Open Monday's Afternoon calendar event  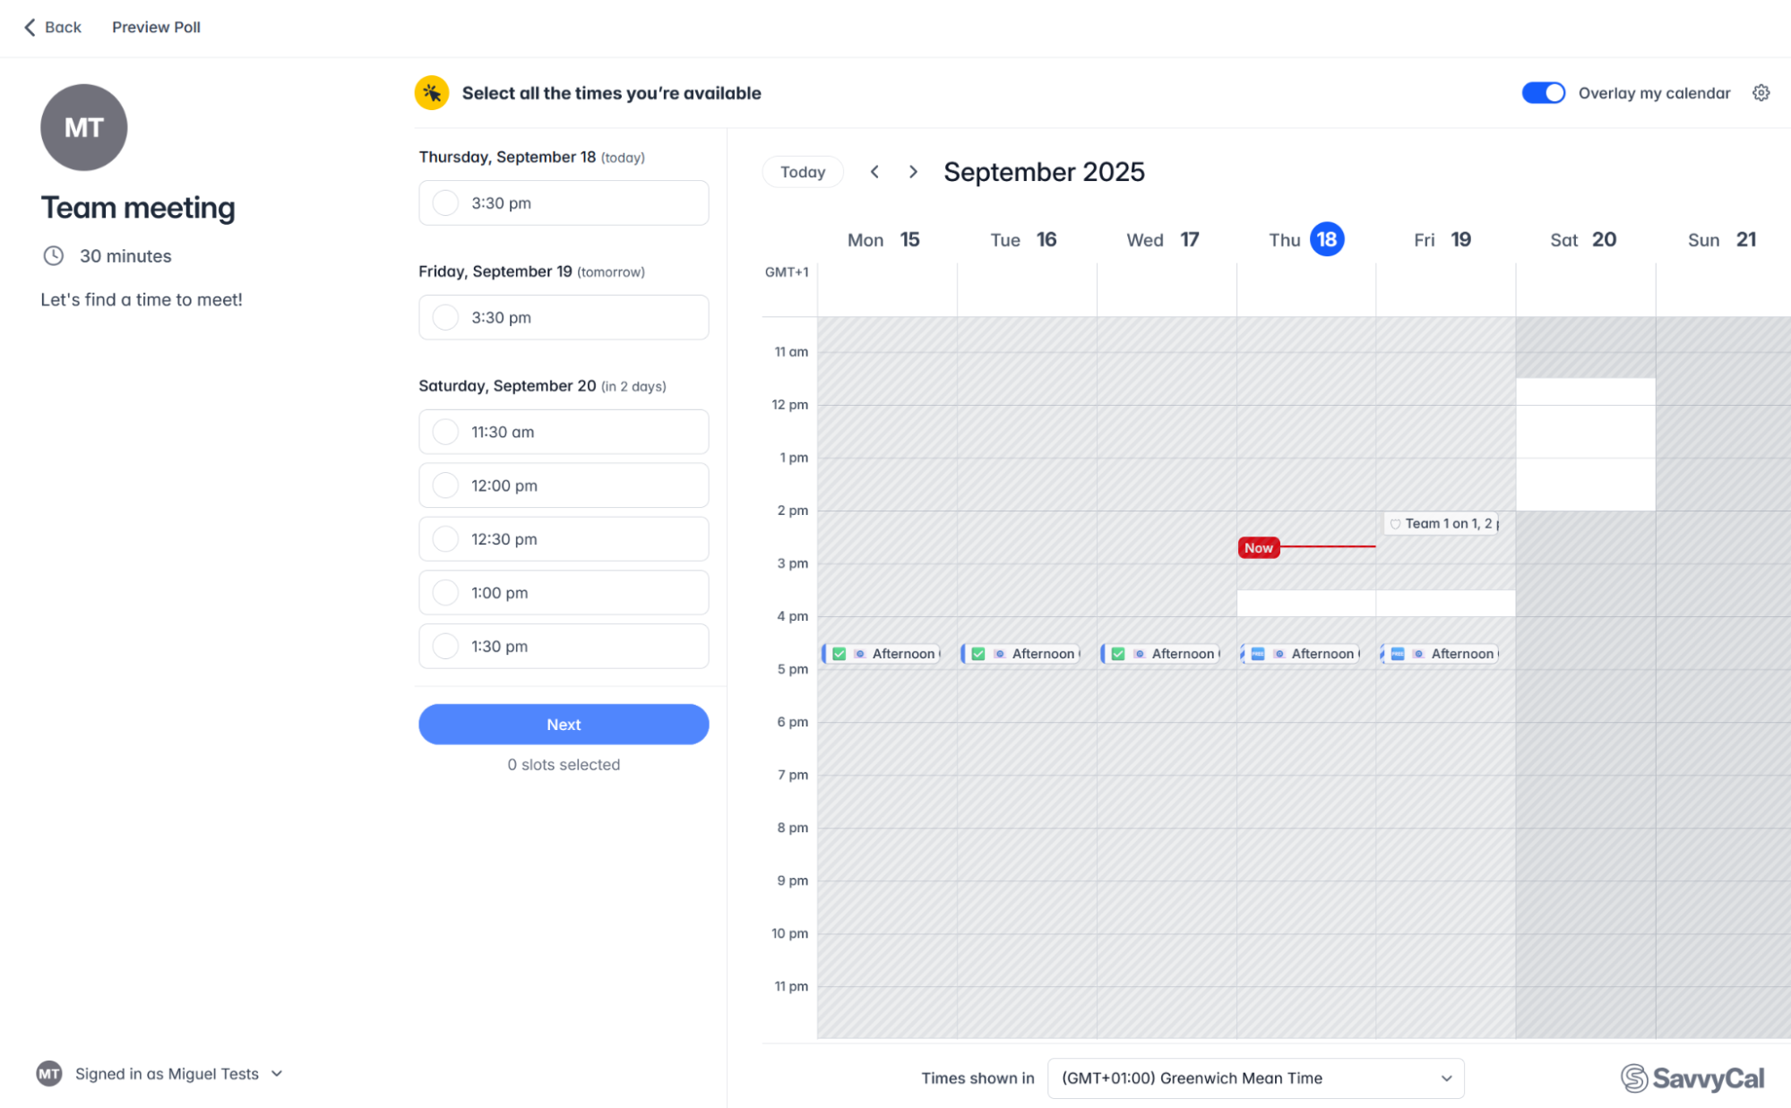(883, 654)
